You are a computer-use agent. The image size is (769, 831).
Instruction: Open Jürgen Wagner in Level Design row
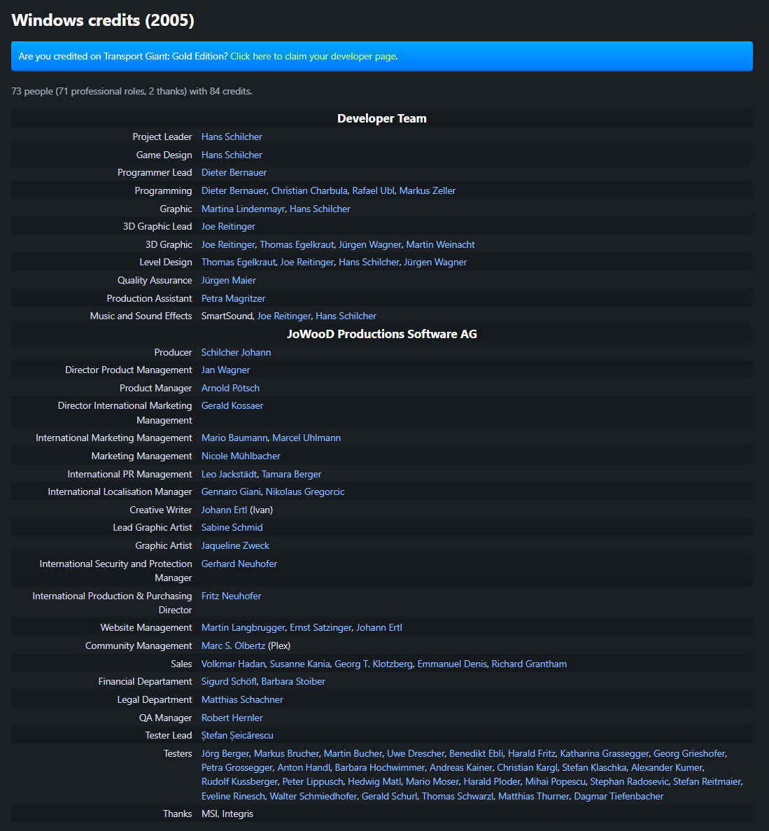point(435,263)
